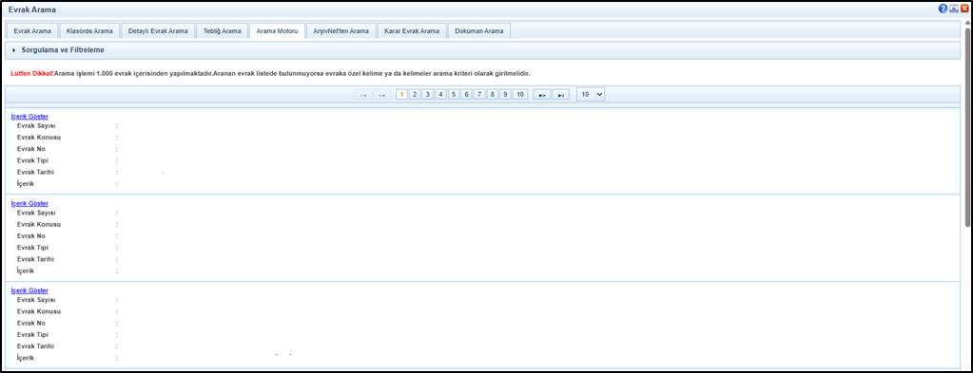Open the Detaylı Evrak Arama tab
Image resolution: width=973 pixels, height=373 pixels.
pos(158,31)
